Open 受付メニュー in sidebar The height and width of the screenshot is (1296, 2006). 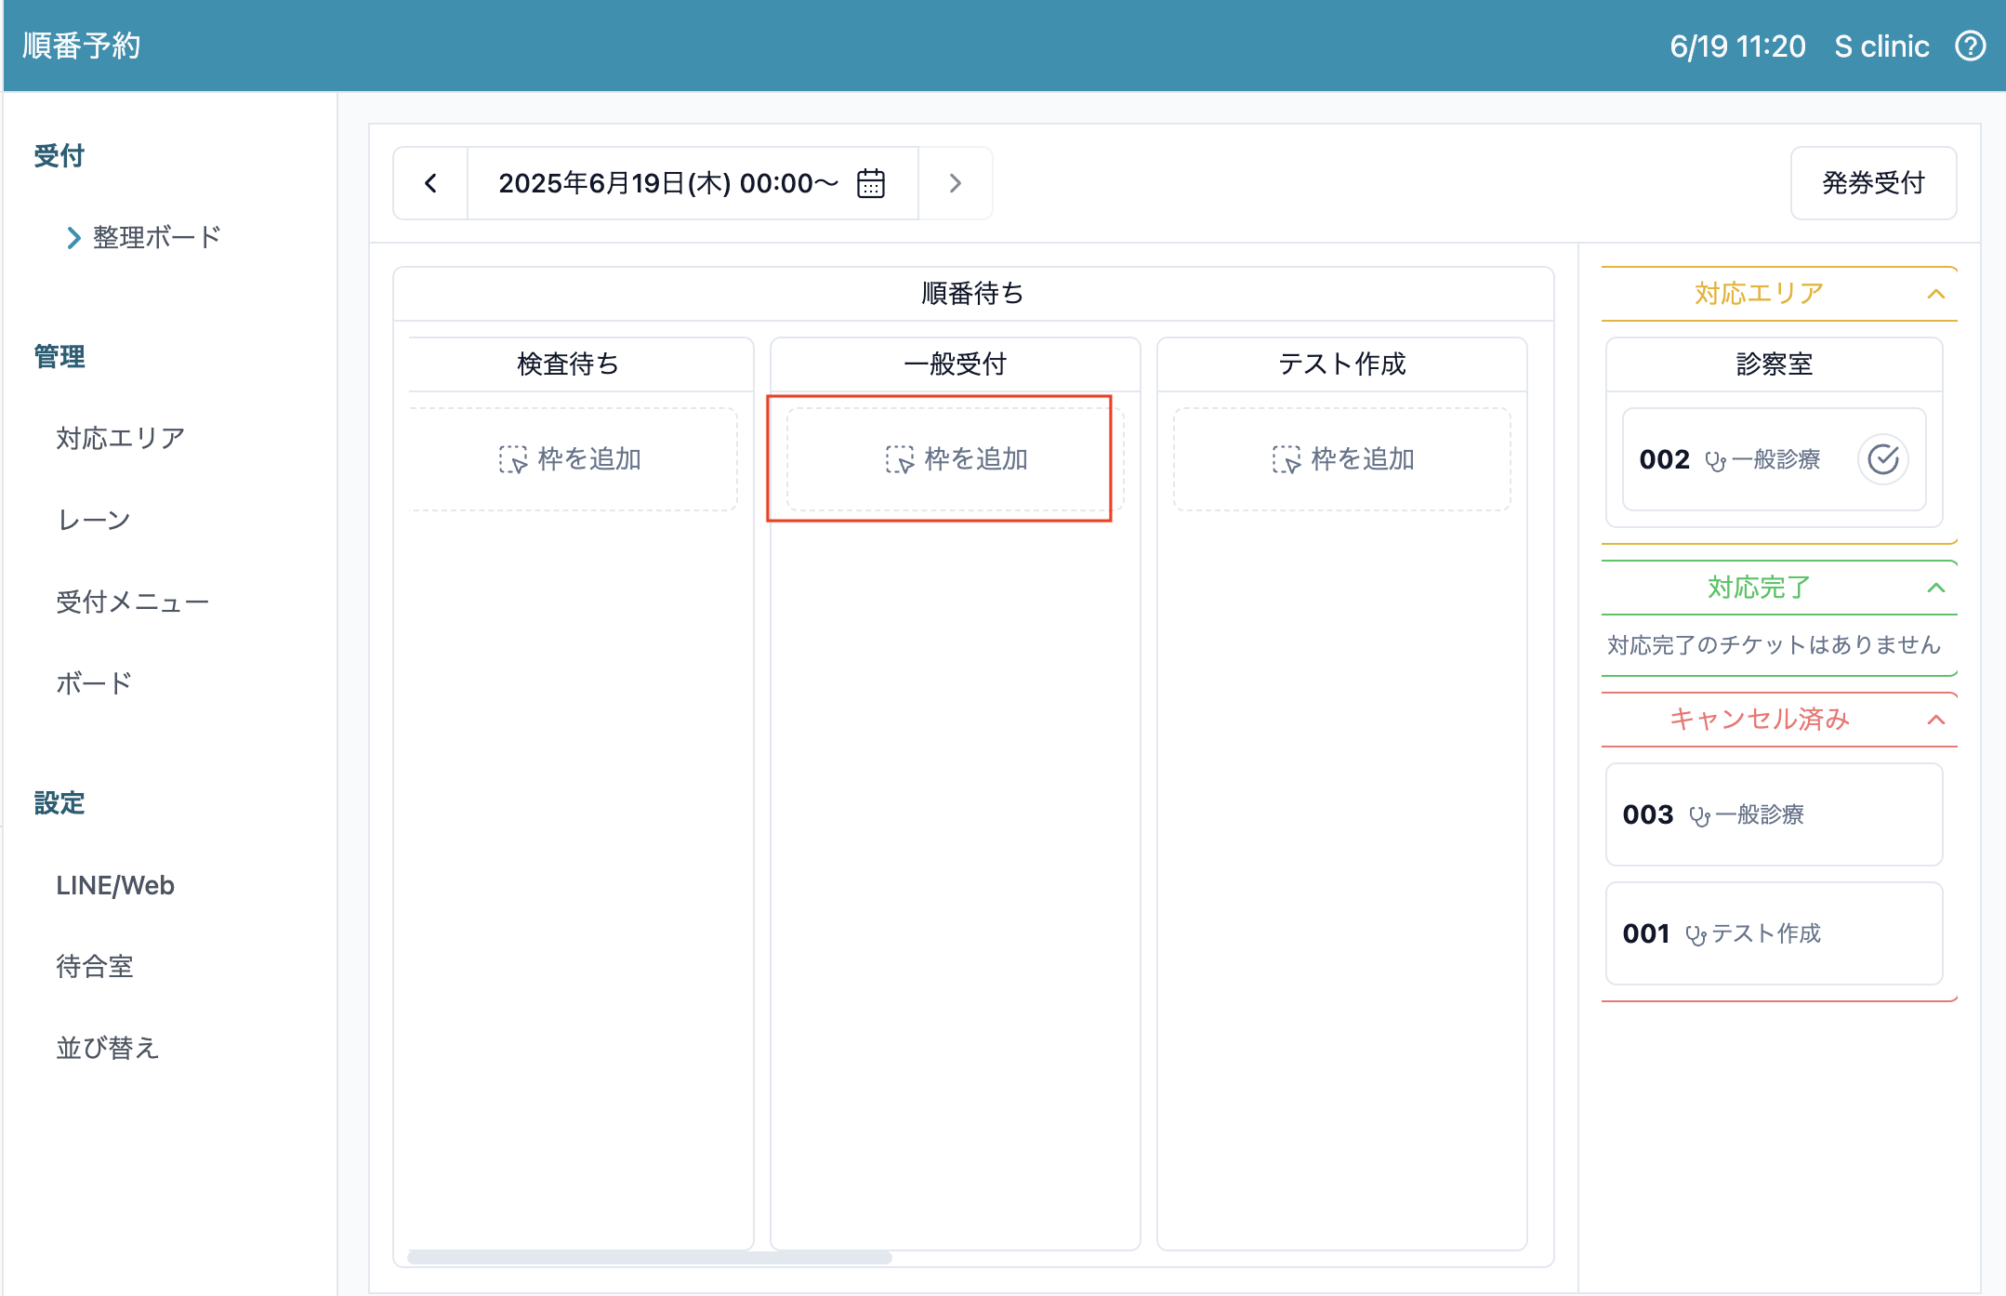click(132, 602)
